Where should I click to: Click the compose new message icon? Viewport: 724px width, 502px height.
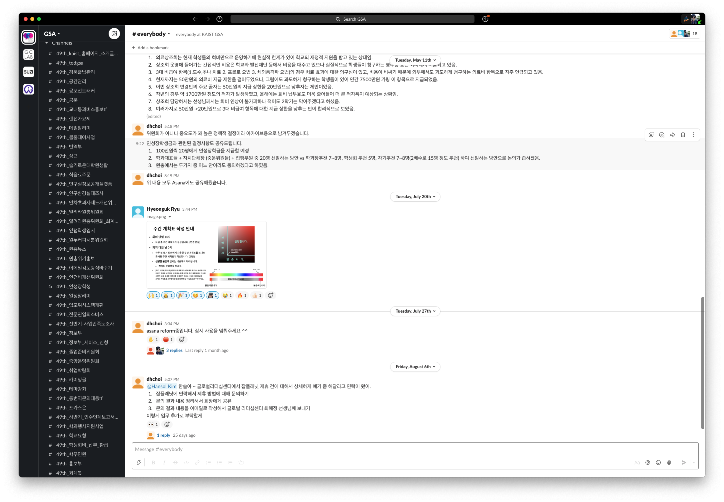(114, 34)
